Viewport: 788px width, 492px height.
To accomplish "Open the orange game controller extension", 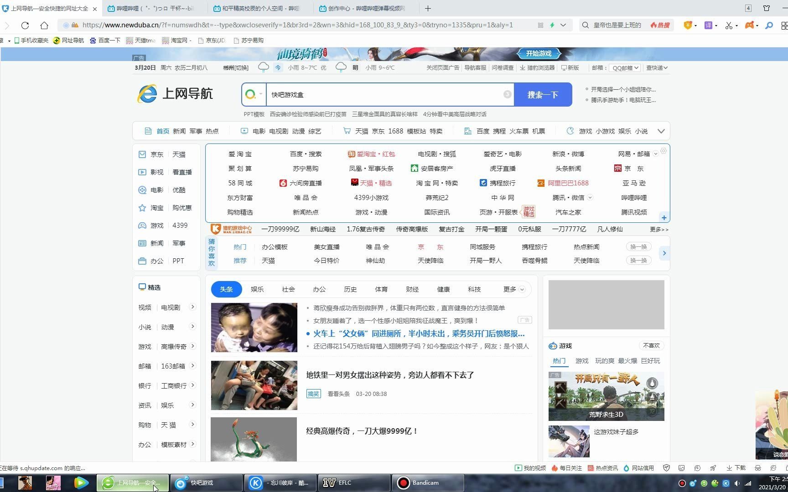I will tap(749, 26).
